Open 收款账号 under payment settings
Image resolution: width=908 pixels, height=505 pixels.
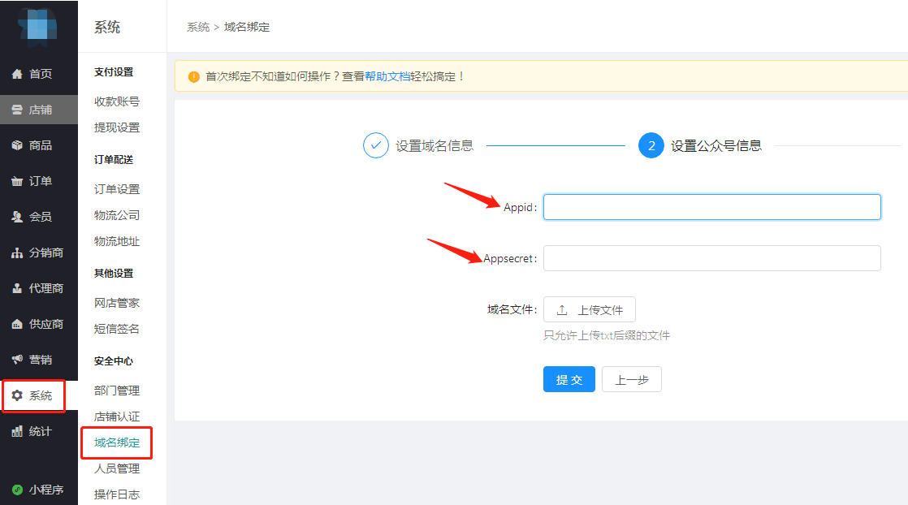[117, 101]
